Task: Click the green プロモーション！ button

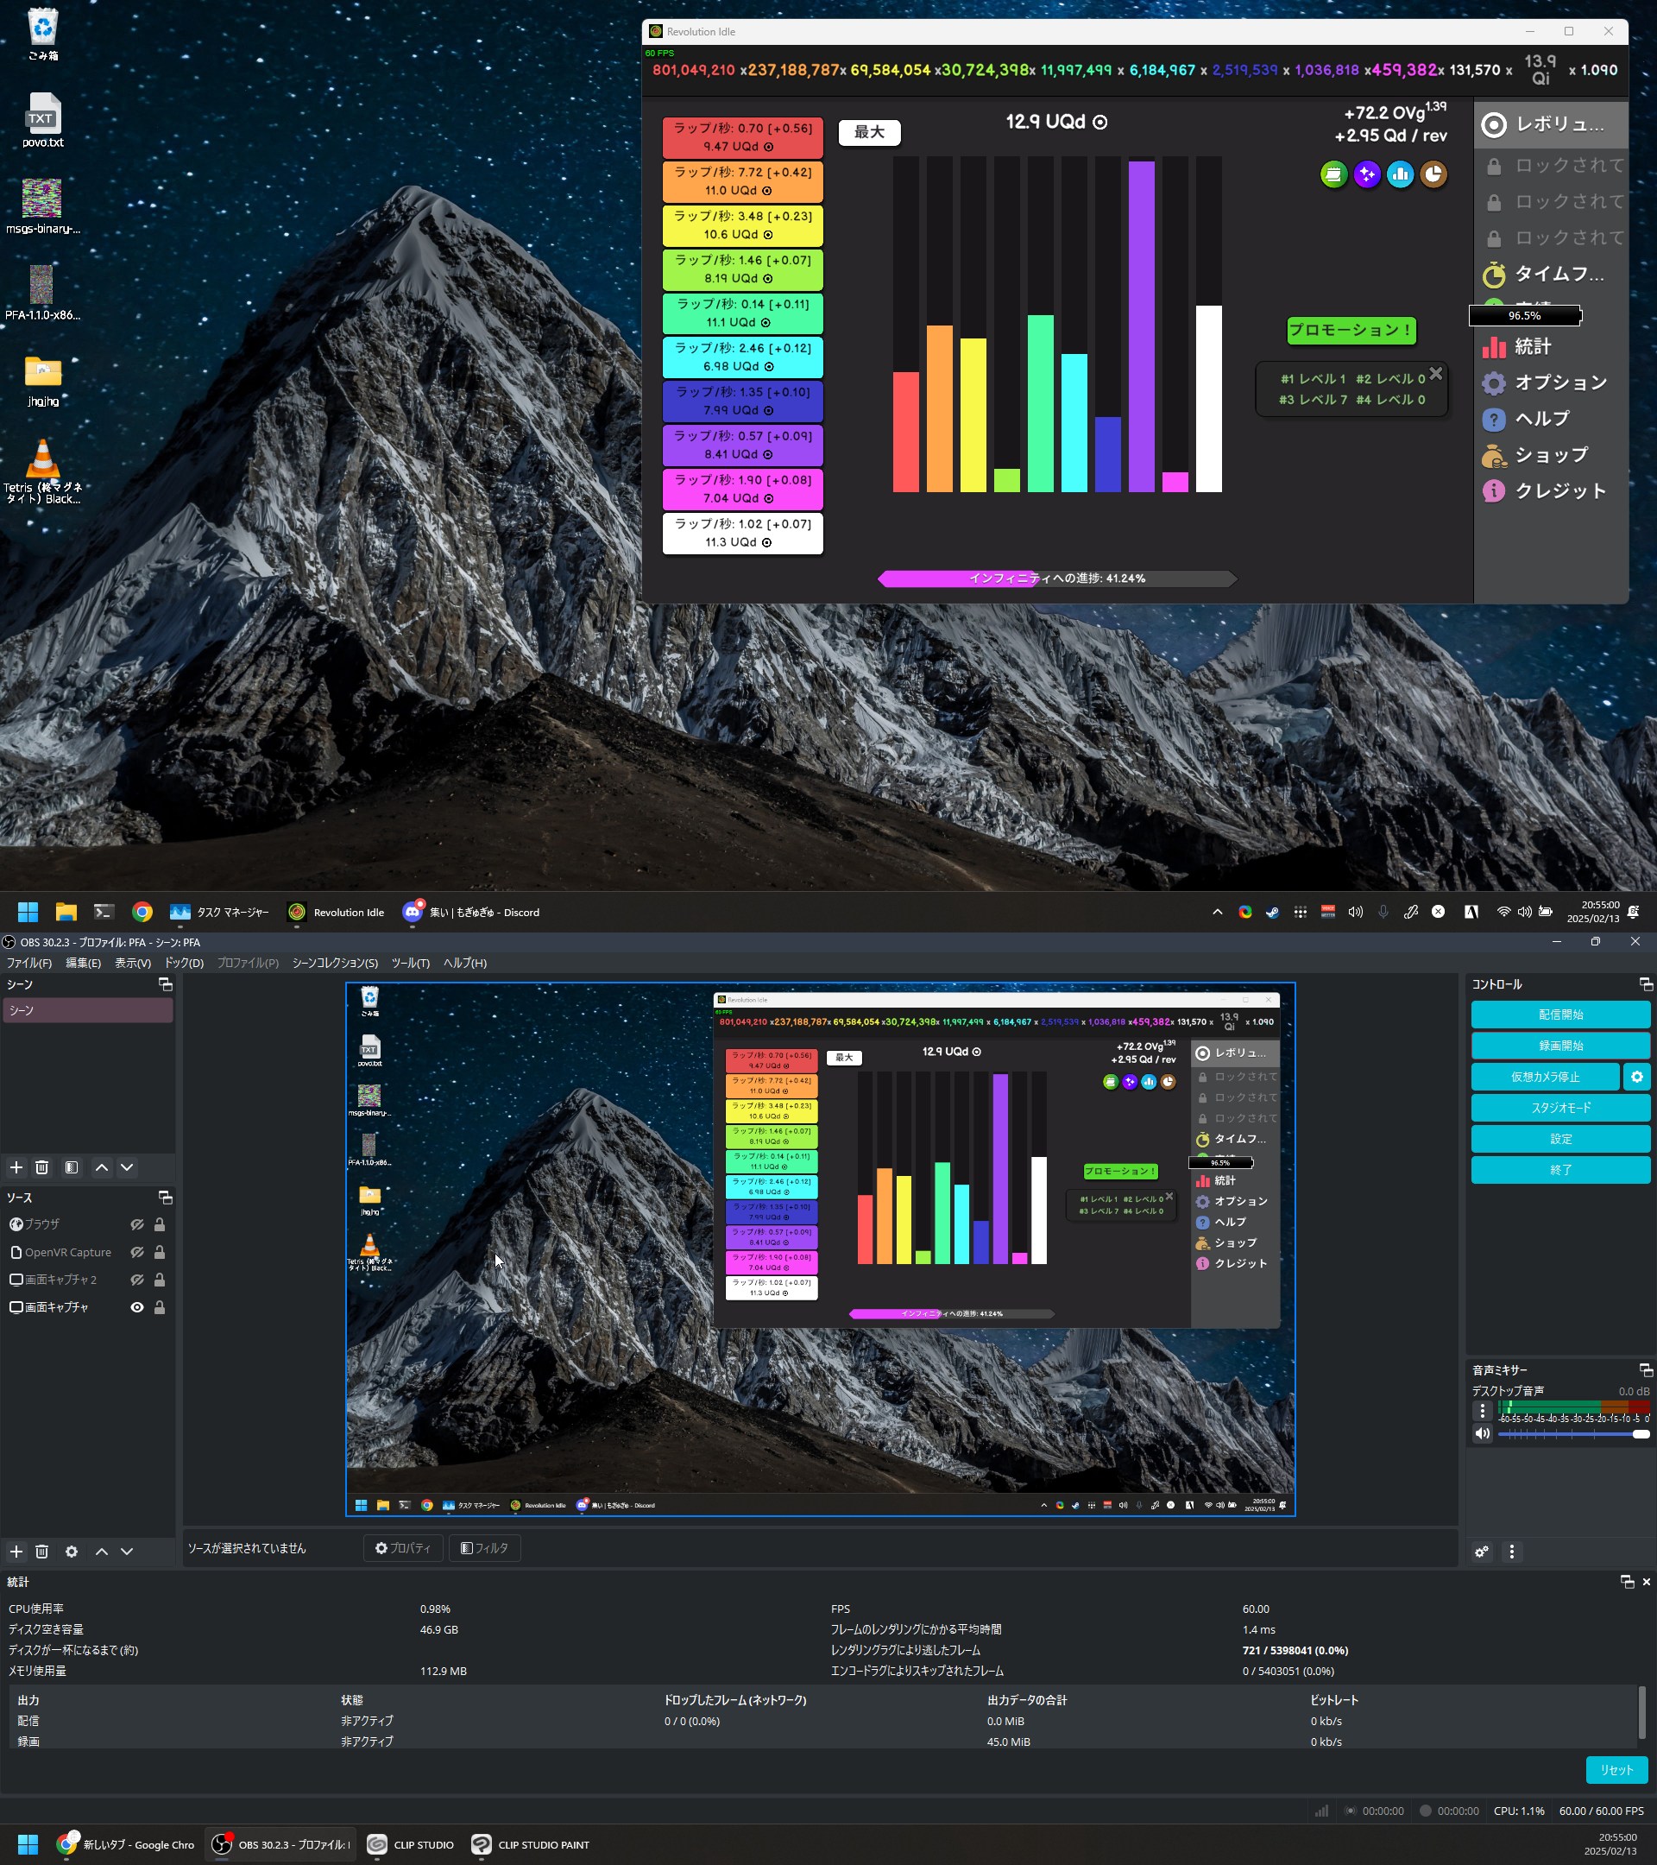Action: 1351,331
